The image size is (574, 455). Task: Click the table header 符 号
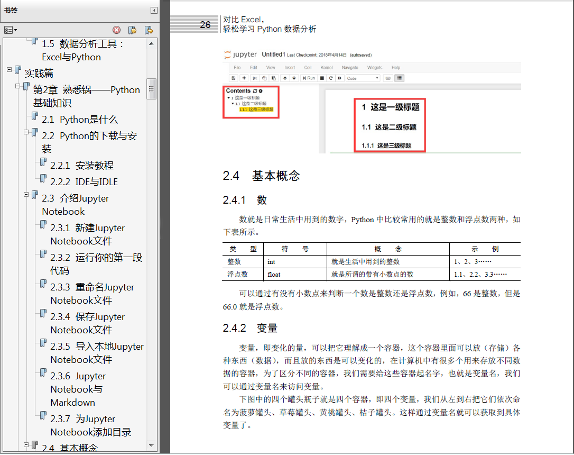[x=295, y=249]
